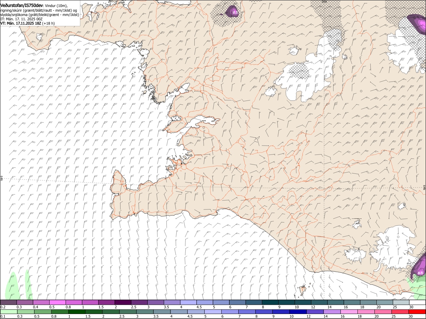Pick the pale green 0.1 swatch in lower legend
Image resolution: width=426 pixels, height=319 pixels.
[x=9, y=312]
